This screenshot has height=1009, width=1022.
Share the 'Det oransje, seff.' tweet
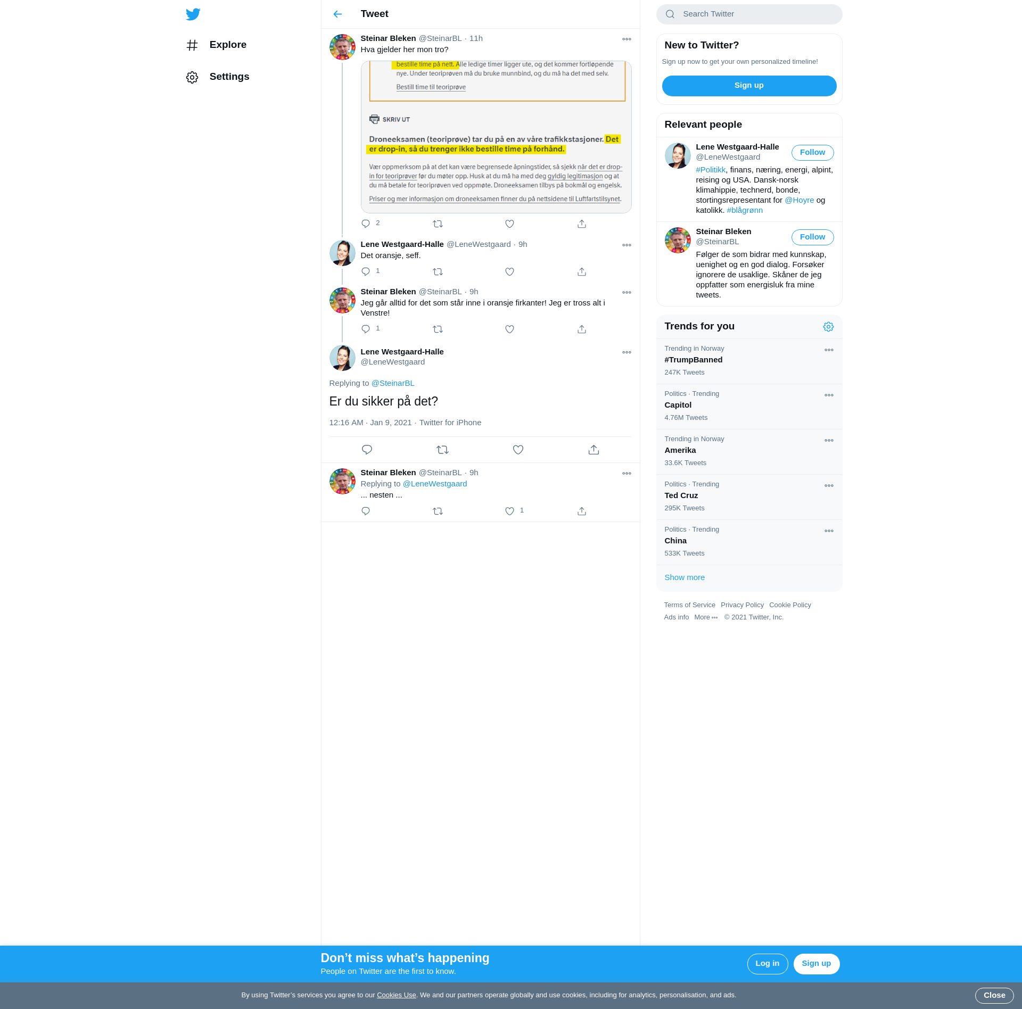[x=582, y=272]
